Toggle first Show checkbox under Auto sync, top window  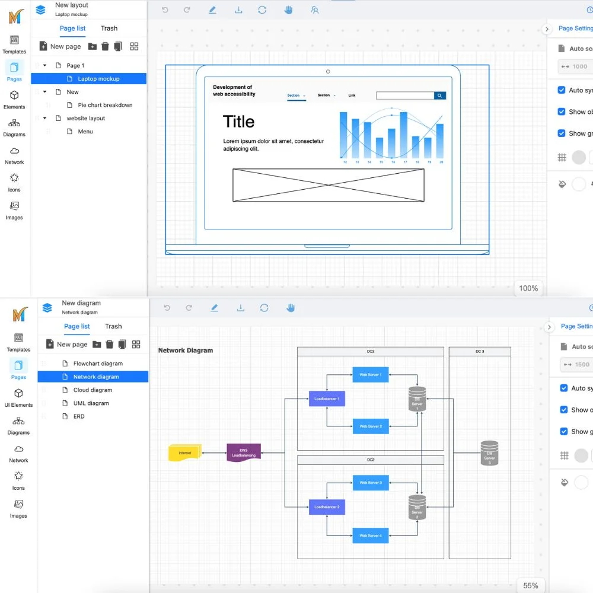562,111
